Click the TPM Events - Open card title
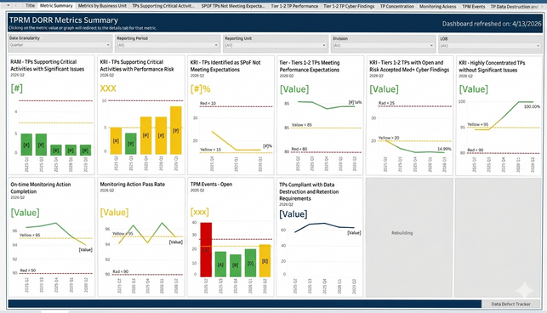Image resolution: width=547 pixels, height=313 pixels. pos(211,185)
